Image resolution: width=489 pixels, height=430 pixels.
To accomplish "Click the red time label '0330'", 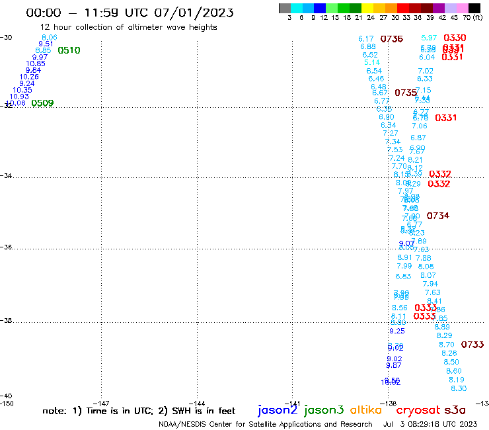I will 455,38.
